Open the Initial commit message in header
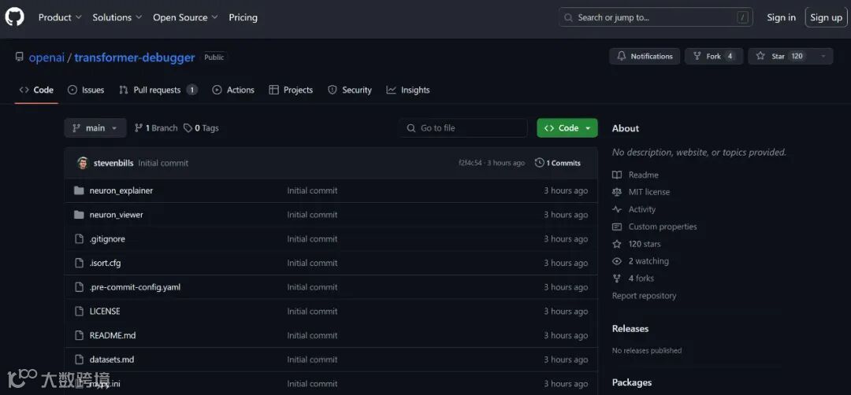The width and height of the screenshot is (851, 395). [x=163, y=163]
